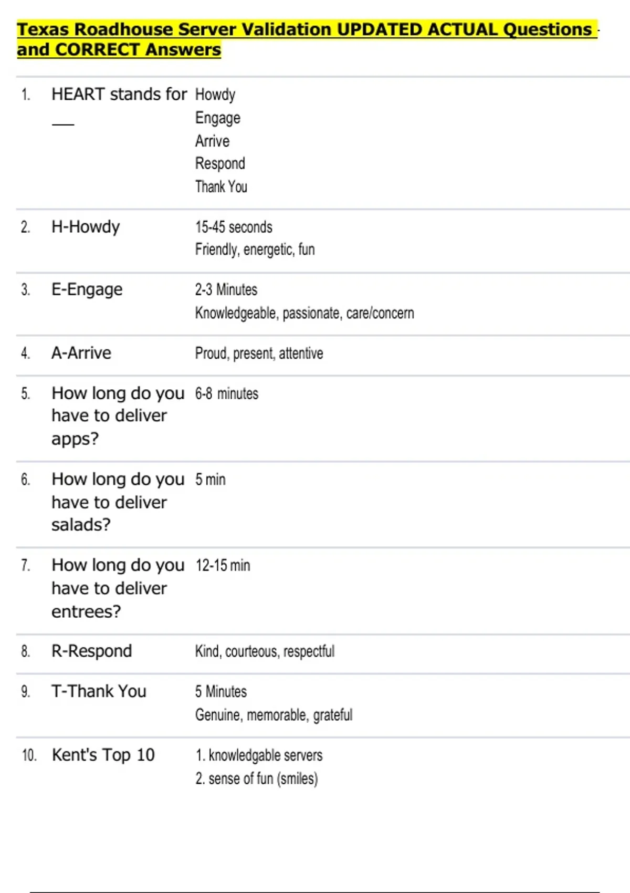Click the 'Kent's Top 10' term
630x893 pixels.
103,755
